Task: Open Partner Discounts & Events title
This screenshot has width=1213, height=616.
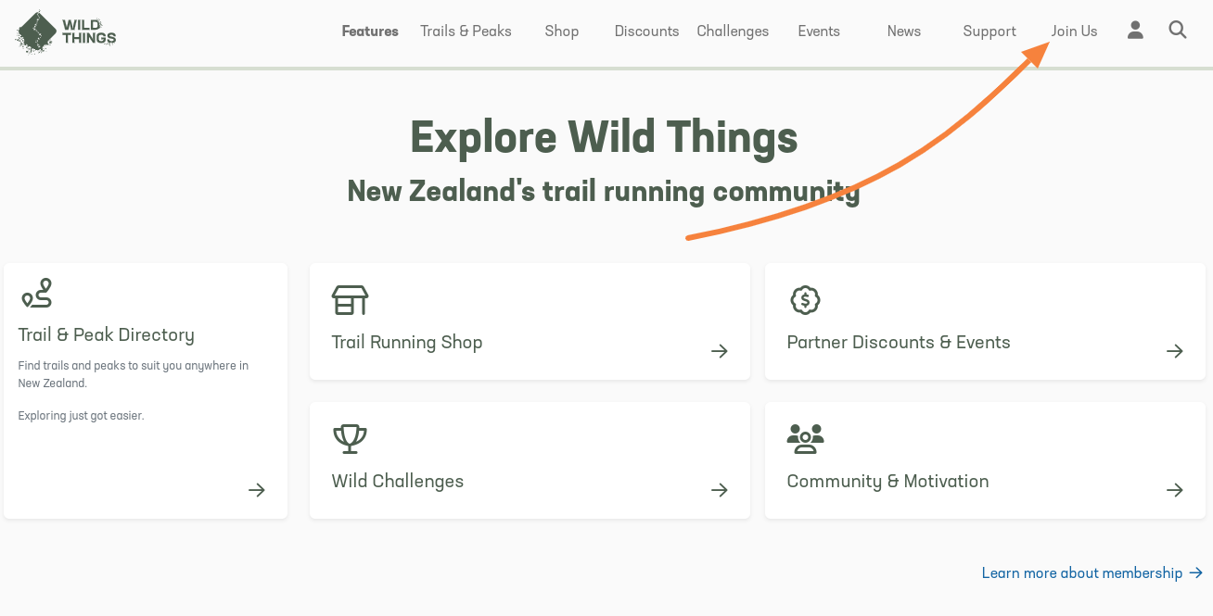Action: coord(899,343)
